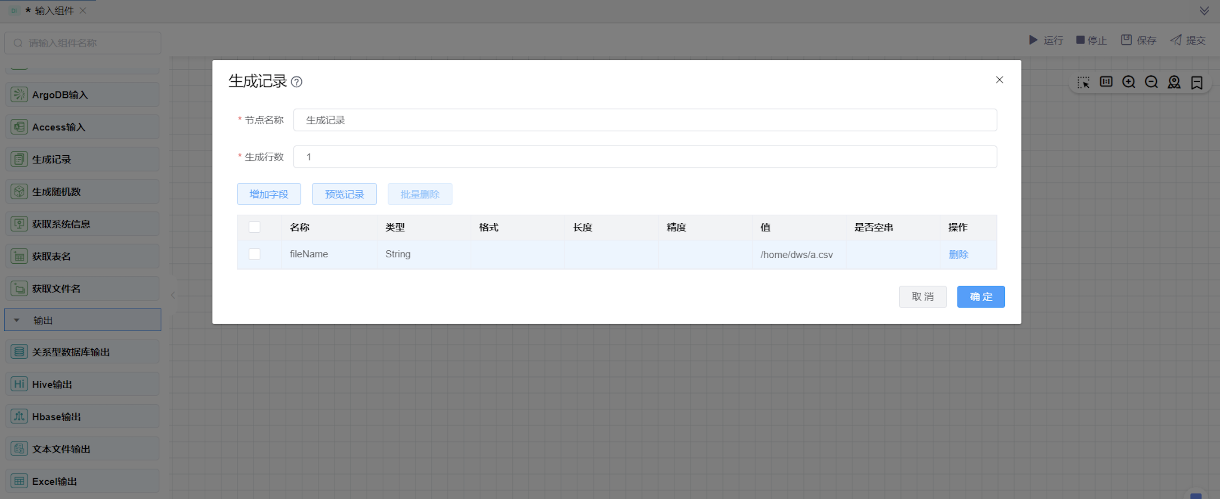Click the zoom out canvas icon
Viewport: 1220px width, 499px height.
click(1151, 82)
